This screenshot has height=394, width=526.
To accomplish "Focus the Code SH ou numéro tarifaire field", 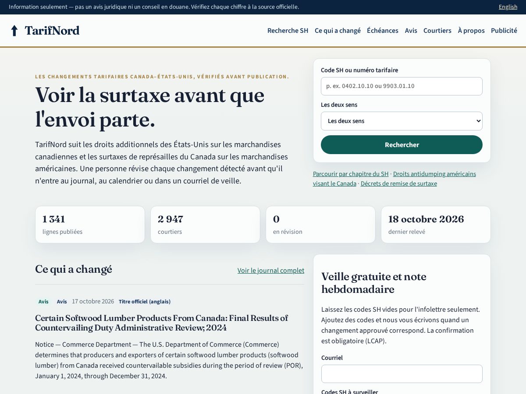I will pos(402,86).
